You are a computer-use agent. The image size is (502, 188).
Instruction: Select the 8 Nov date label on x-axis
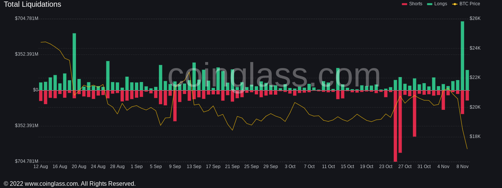pyautogui.click(x=463, y=167)
